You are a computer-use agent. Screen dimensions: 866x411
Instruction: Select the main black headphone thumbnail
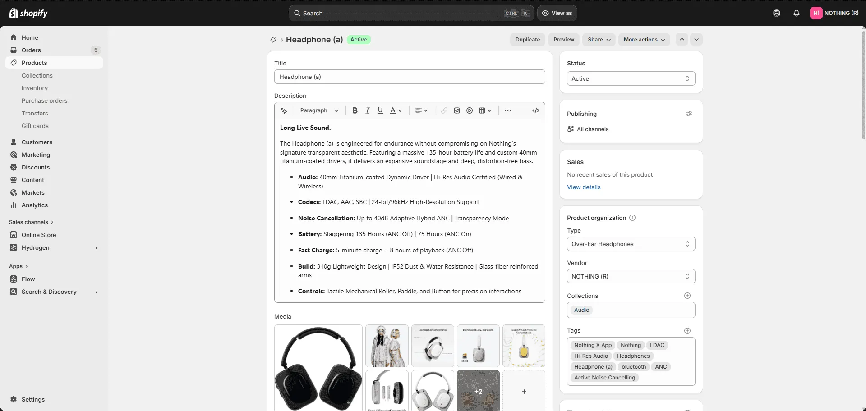click(x=318, y=368)
